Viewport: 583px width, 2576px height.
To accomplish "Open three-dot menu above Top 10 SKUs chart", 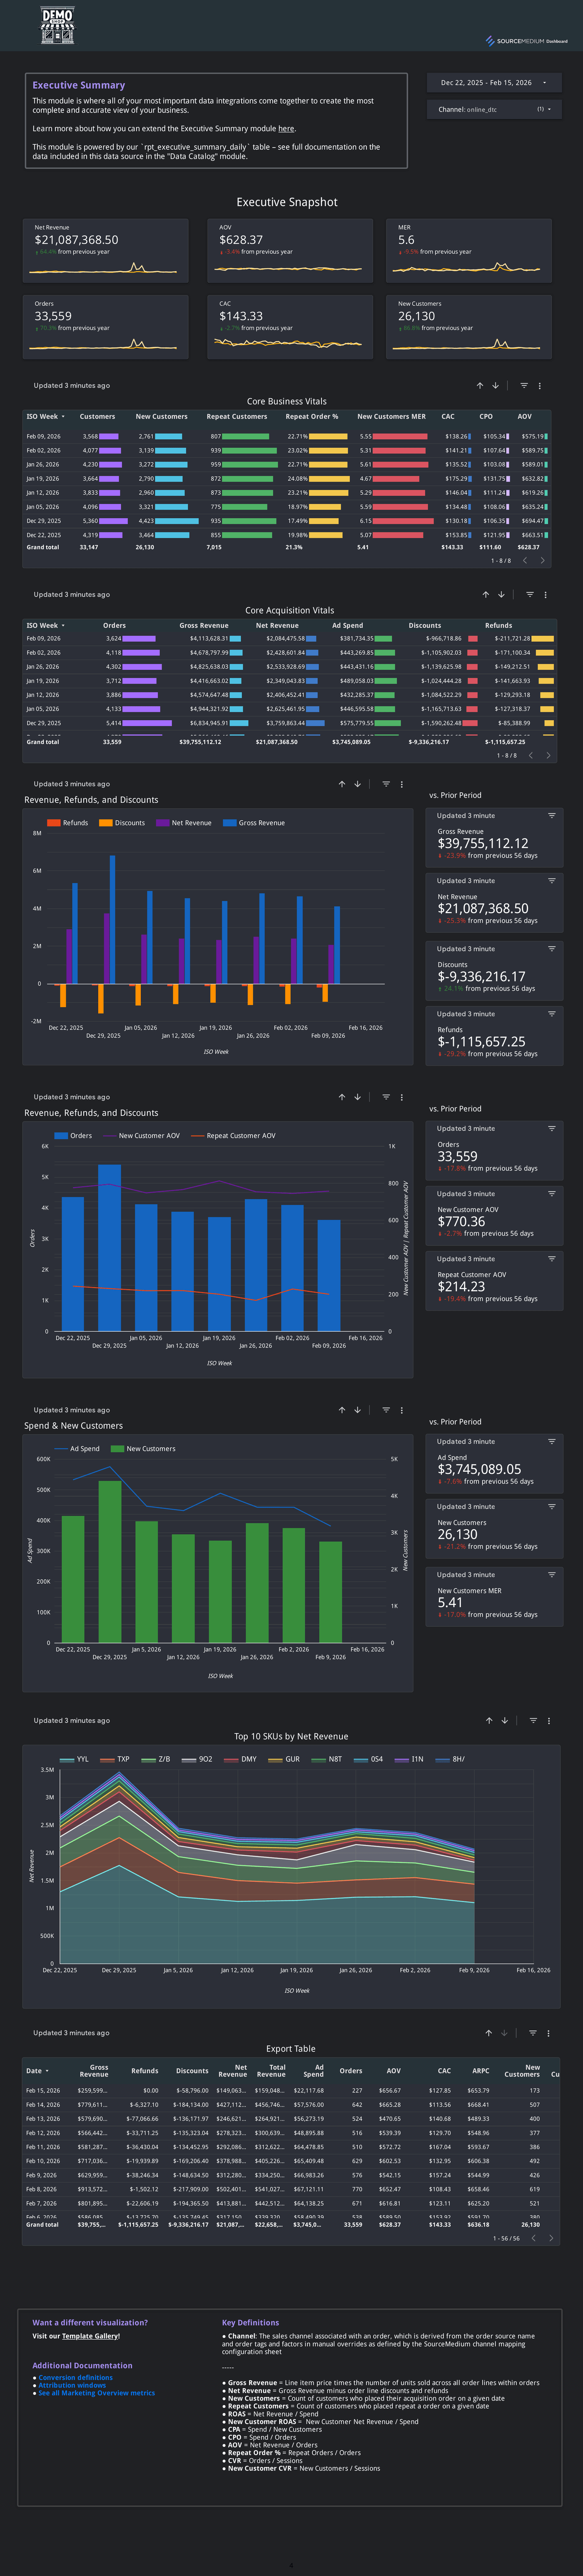I will (x=549, y=1720).
